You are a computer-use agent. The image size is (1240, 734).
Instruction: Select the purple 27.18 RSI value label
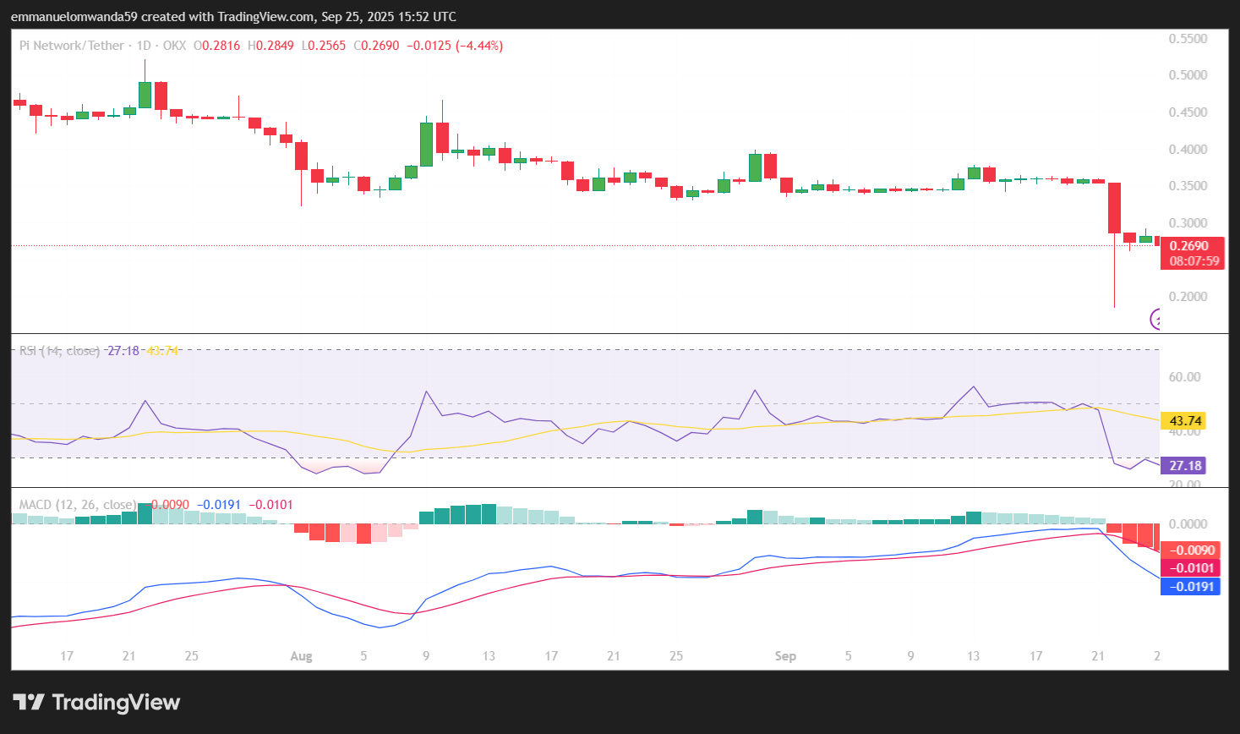coord(1185,466)
